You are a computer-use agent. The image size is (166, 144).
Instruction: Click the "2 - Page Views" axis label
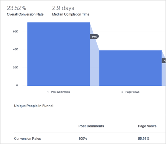click(130, 92)
